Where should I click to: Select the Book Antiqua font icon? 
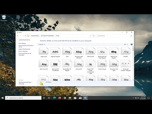pos(102,64)
